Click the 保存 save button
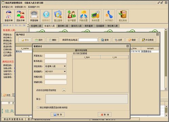 tap(58, 115)
